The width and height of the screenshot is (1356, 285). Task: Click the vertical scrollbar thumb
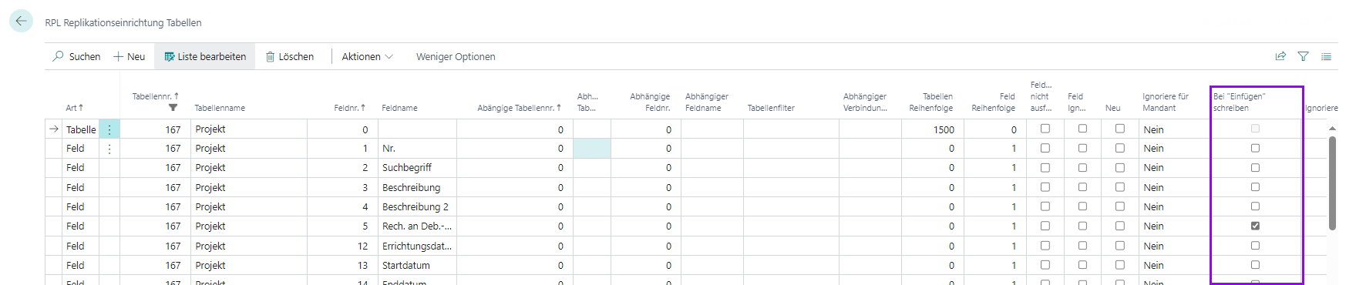(1332, 183)
